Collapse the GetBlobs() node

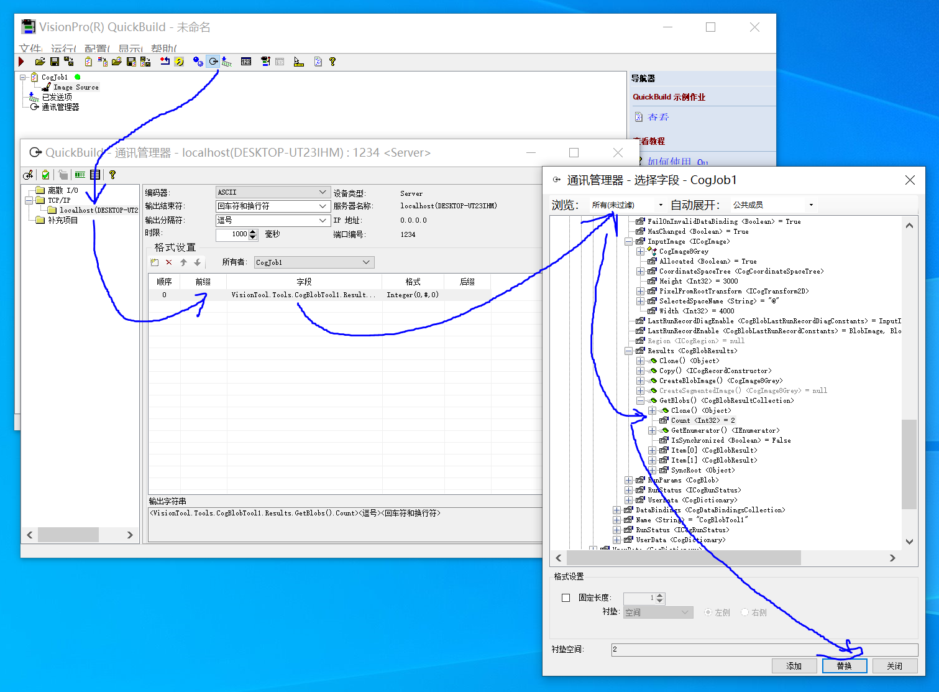click(641, 400)
